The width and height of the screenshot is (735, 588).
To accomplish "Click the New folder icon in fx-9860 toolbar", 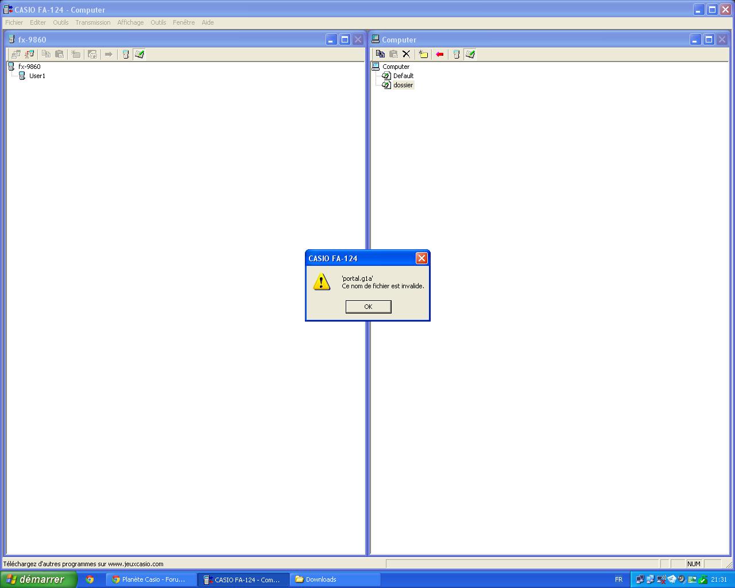I will (x=76, y=54).
